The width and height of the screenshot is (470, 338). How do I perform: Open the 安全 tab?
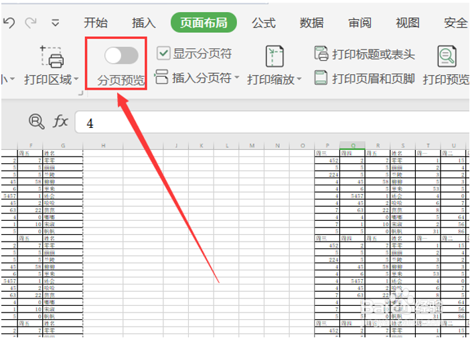(x=456, y=23)
